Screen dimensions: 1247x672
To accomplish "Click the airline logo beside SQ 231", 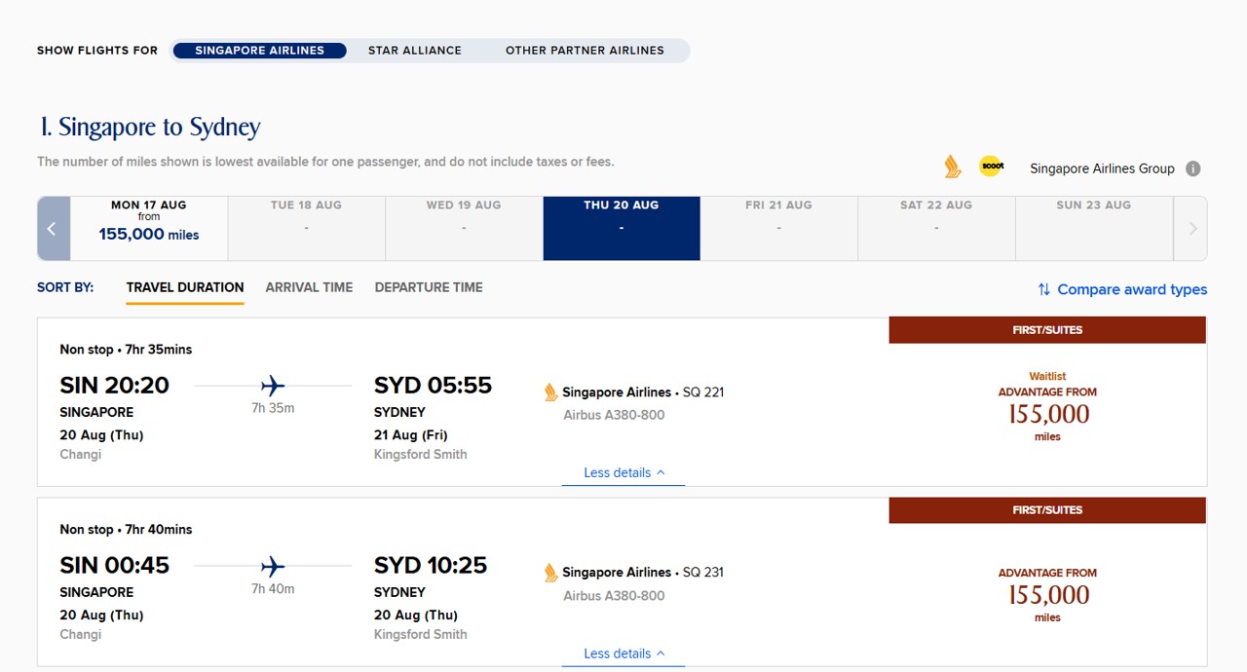I will [x=551, y=573].
